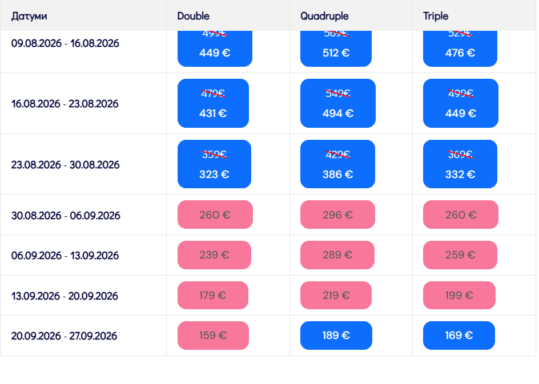The height and width of the screenshot is (384, 539).
Task: Select the 431 € Double price button
Action: pyautogui.click(x=213, y=103)
